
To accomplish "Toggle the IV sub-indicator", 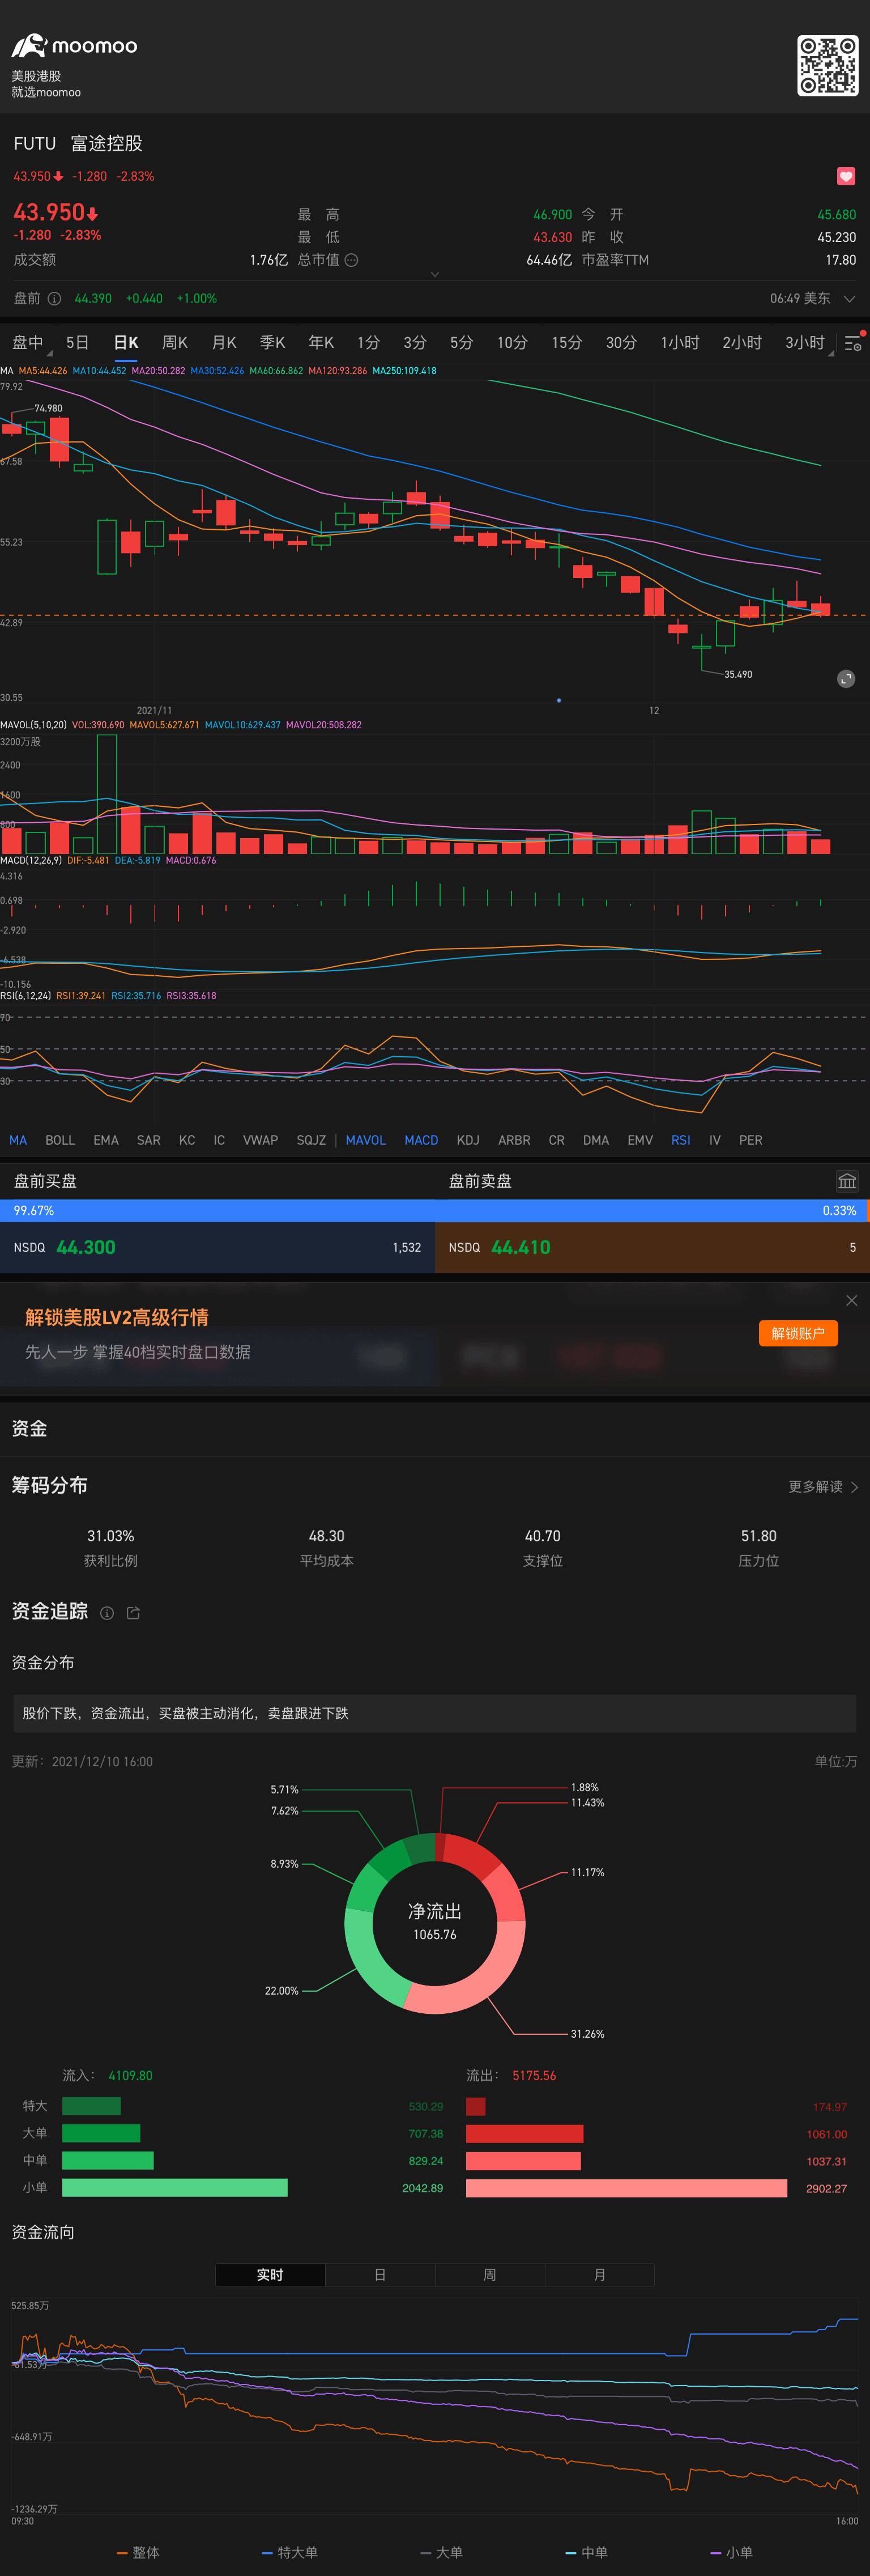I will [715, 1140].
